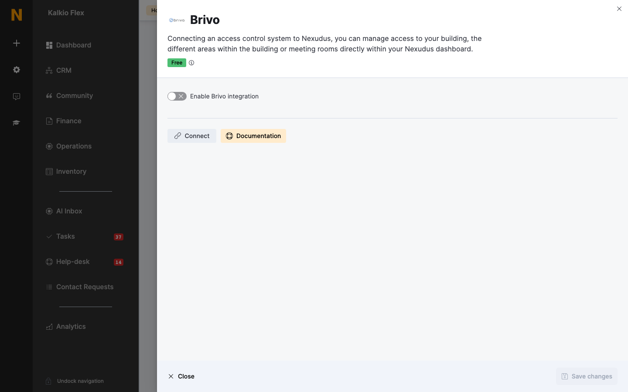Viewport: 628px width, 392px height.
Task: Click Close at the panel footer
Action: [181, 376]
